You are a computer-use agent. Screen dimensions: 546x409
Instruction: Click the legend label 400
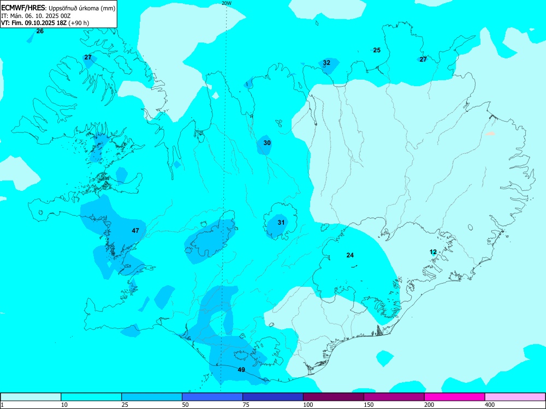pyautogui.click(x=490, y=405)
